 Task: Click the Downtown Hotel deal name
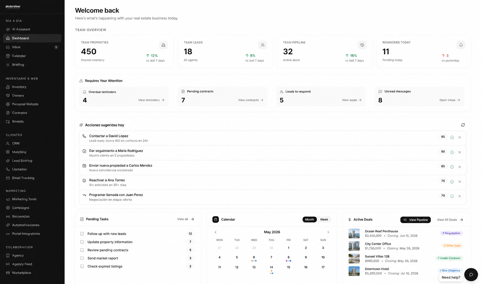377,269
